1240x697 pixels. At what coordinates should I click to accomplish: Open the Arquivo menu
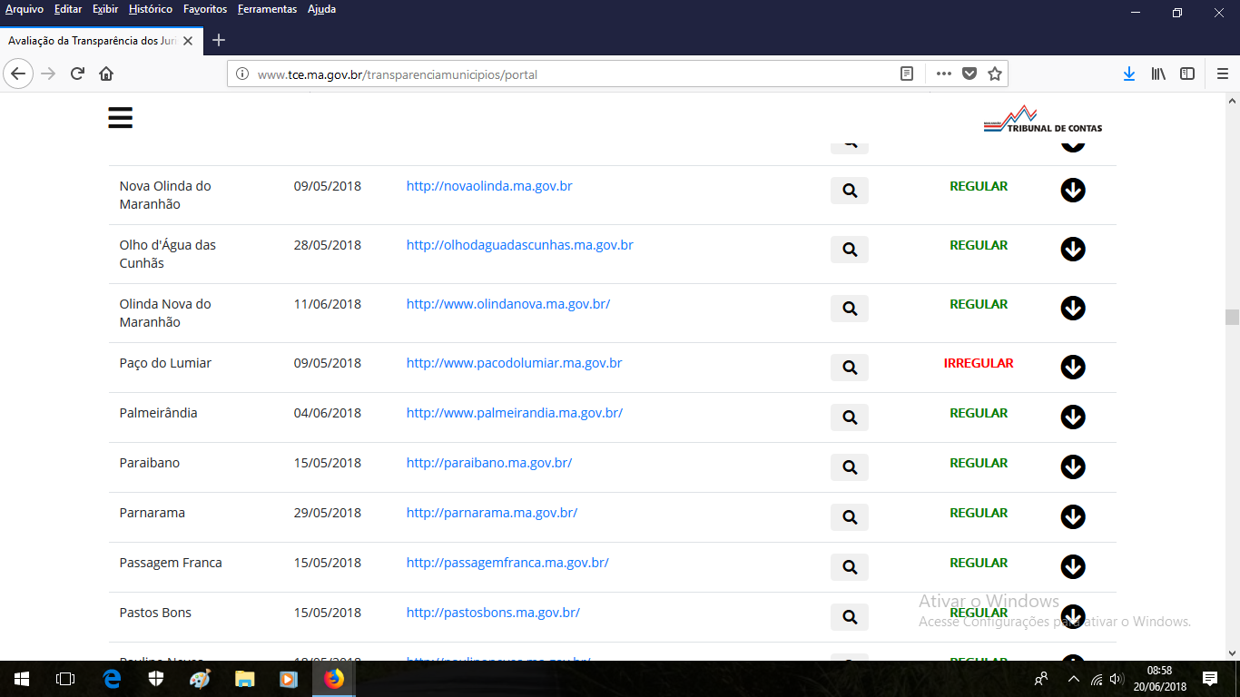pyautogui.click(x=25, y=9)
